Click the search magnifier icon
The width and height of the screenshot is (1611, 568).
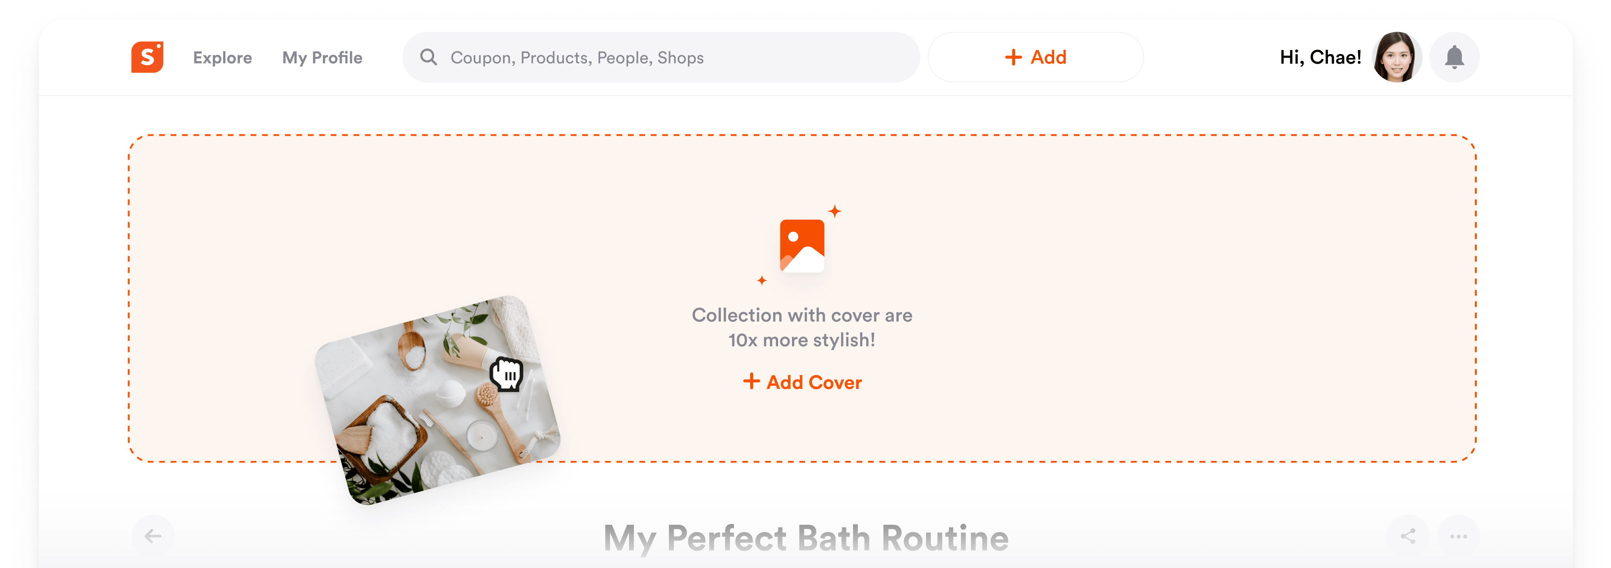(x=428, y=57)
